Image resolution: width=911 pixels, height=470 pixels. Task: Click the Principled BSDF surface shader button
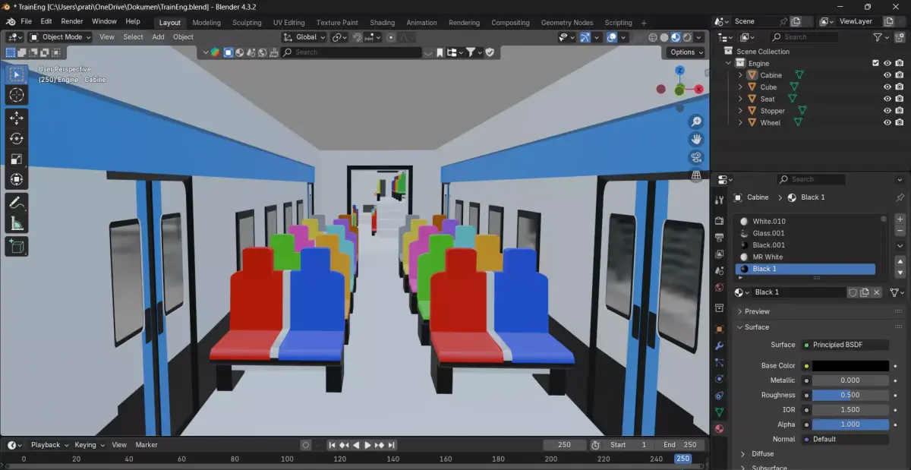pyautogui.click(x=846, y=345)
